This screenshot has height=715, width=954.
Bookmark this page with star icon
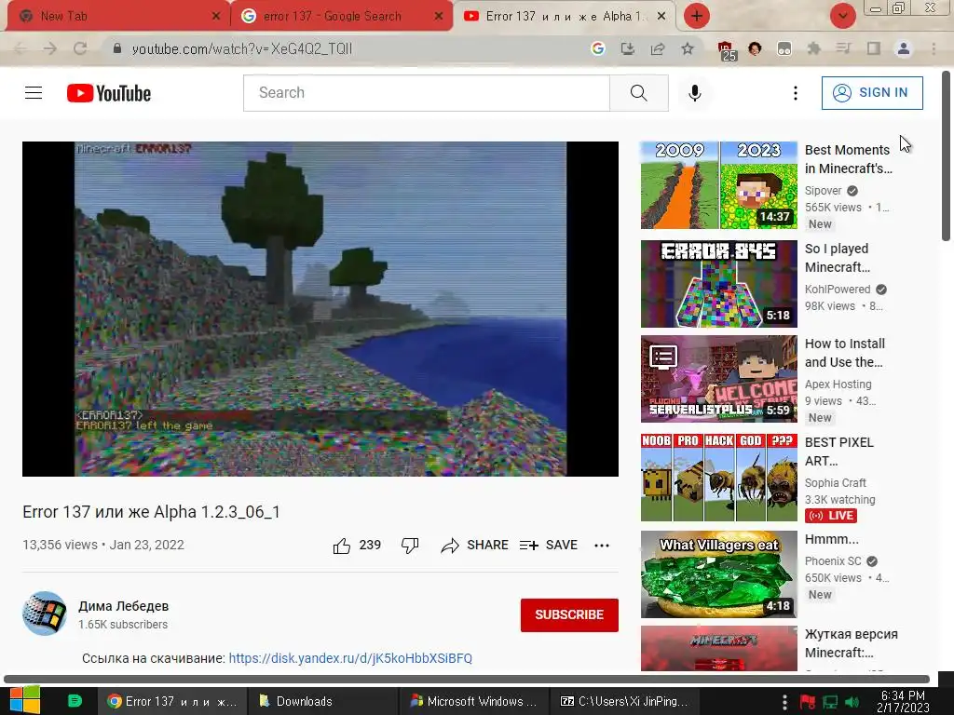(x=687, y=48)
